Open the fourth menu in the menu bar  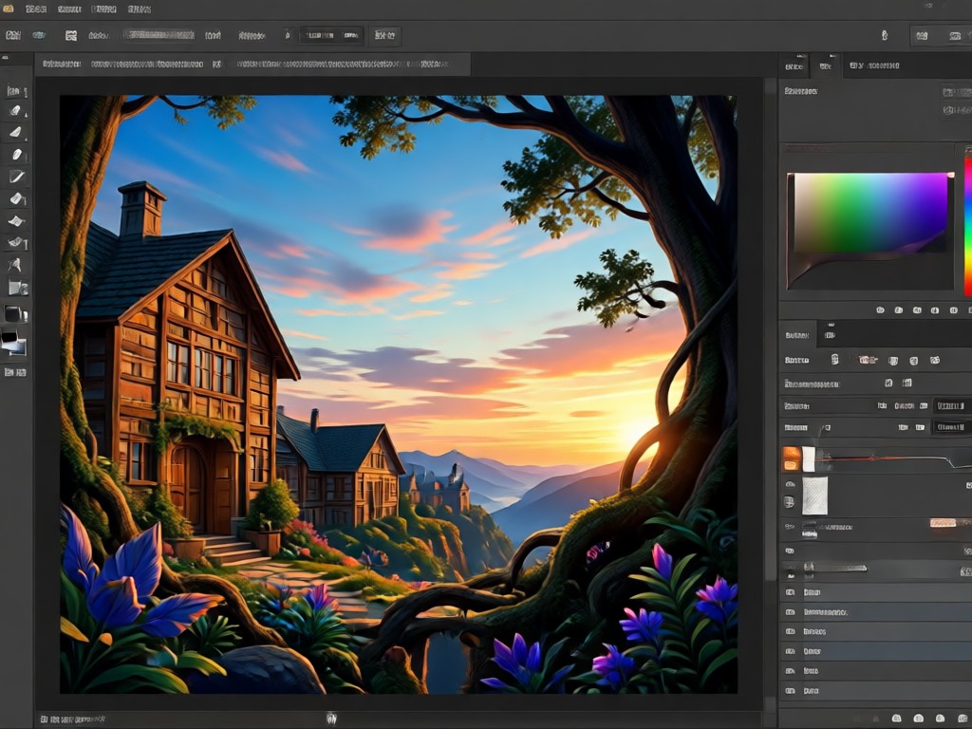point(139,9)
